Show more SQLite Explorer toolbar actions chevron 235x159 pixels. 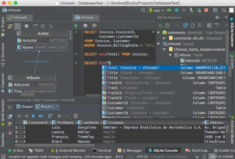(227, 25)
